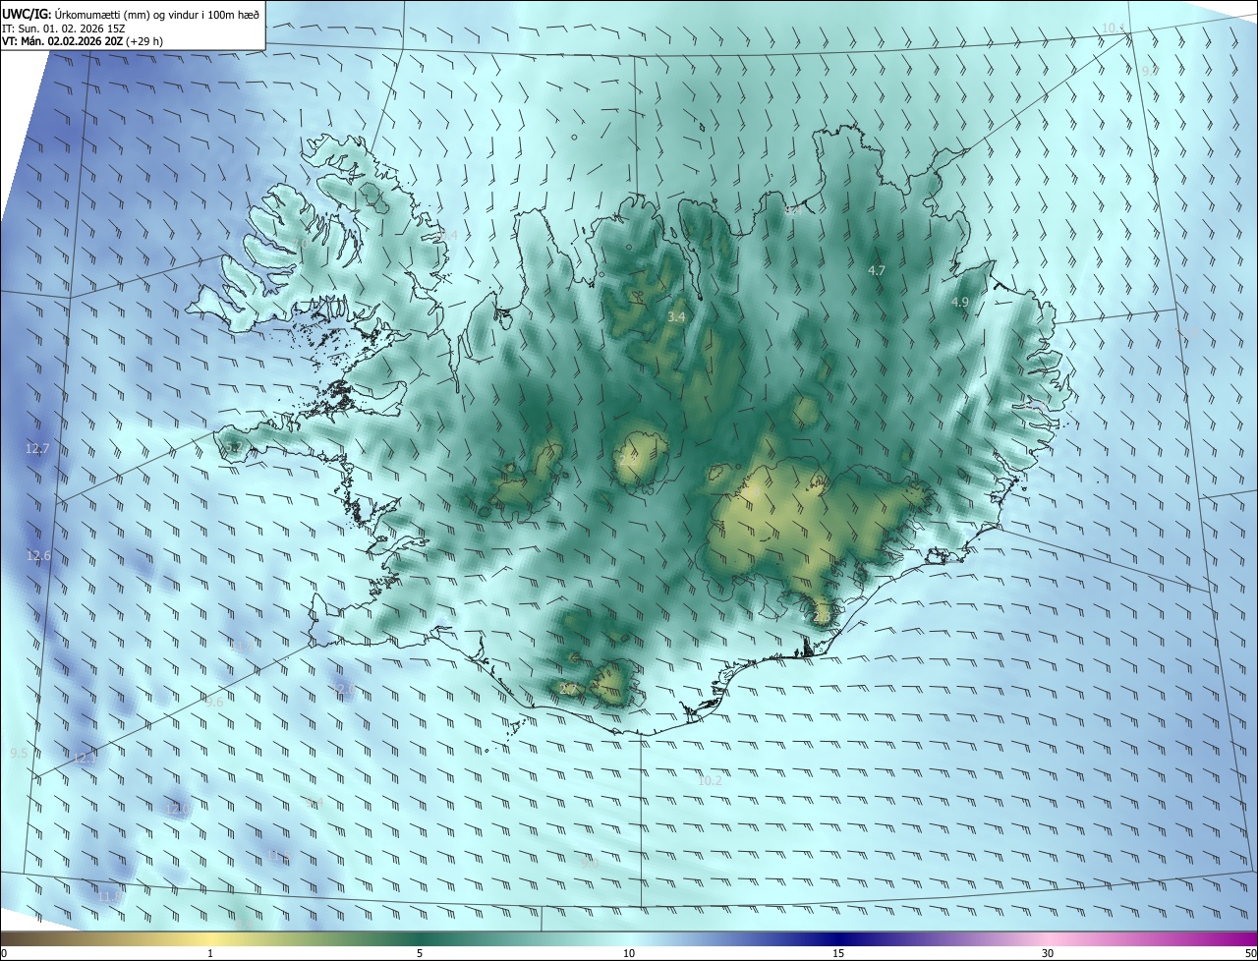This screenshot has height=961, width=1258.
Task: Click the 5.2 value on the western peninsula
Action: 232,448
